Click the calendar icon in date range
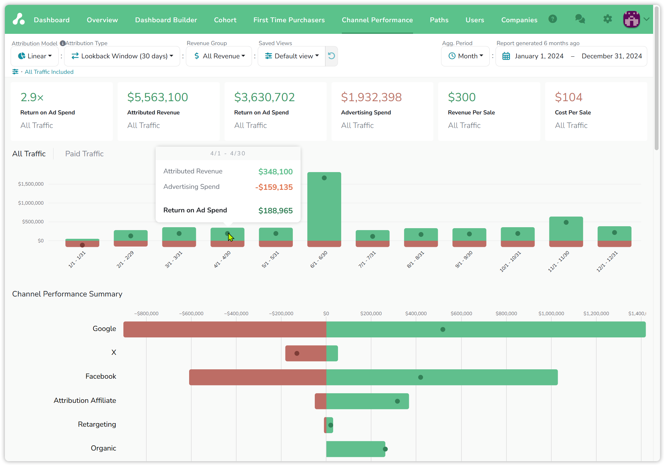Viewport: 665px width, 466px height. pyautogui.click(x=506, y=56)
